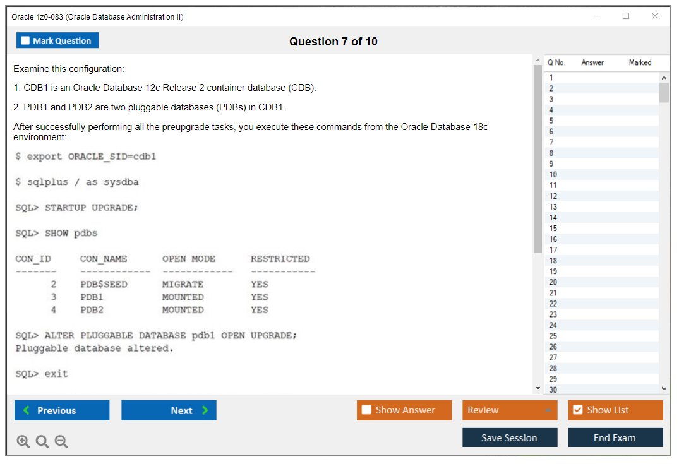Select the zoom-in magnifier icon
The width and height of the screenshot is (679, 464).
click(x=23, y=441)
